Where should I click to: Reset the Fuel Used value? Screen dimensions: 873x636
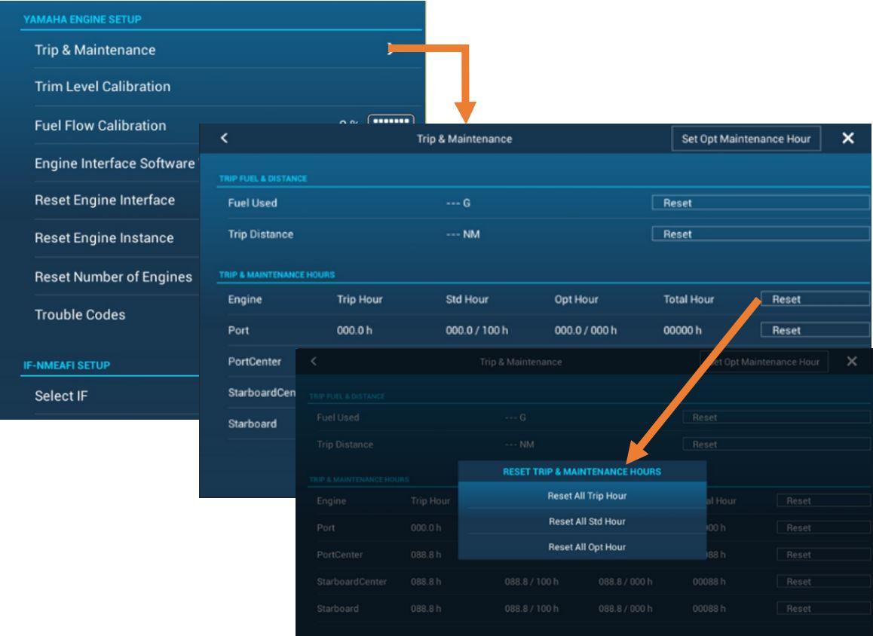(x=761, y=203)
